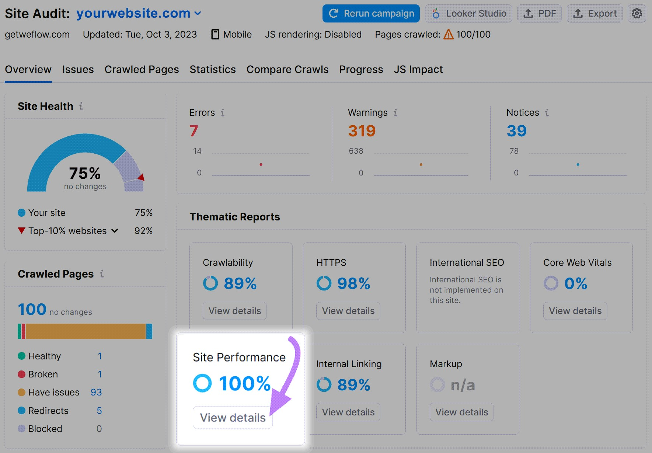
Task: Click the Rerun campaign refresh icon
Action: (334, 13)
